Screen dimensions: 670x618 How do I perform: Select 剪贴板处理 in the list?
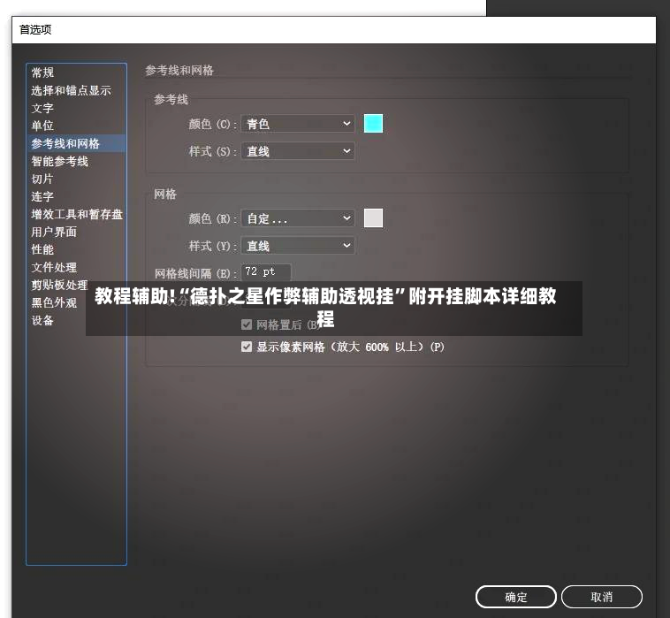(59, 285)
